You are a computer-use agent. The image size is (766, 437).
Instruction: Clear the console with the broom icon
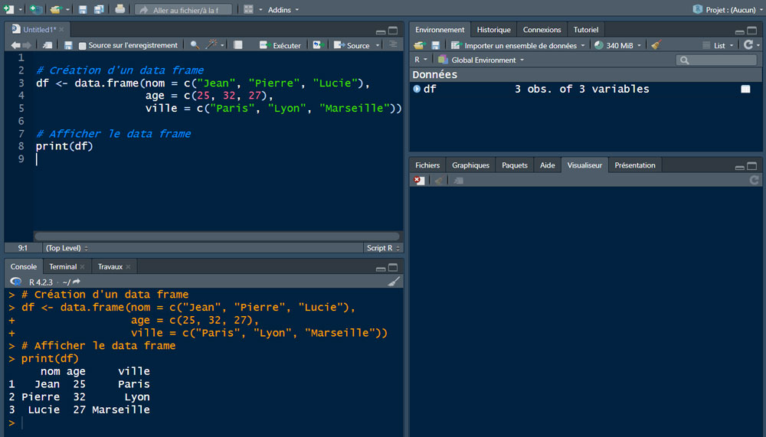[x=394, y=282]
